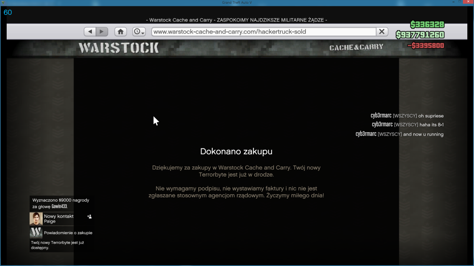Viewport: 474px width, 266px height.
Task: Click the chat message "oh supriese"
Action: click(431, 116)
